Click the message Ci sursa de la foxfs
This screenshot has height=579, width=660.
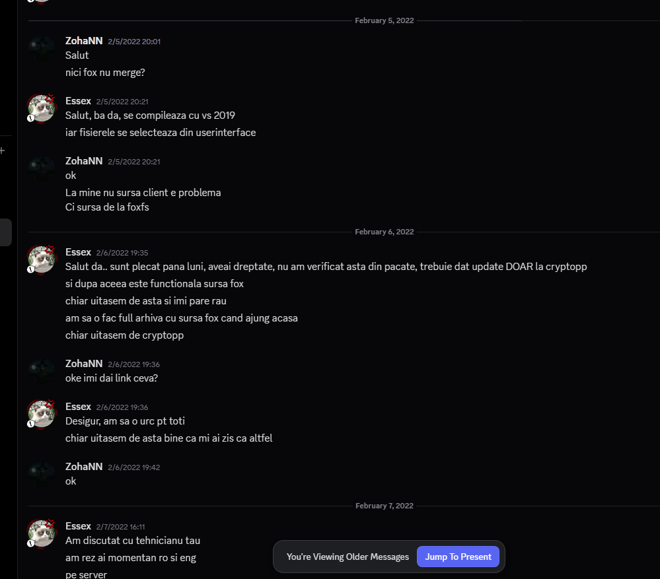pyautogui.click(x=107, y=207)
